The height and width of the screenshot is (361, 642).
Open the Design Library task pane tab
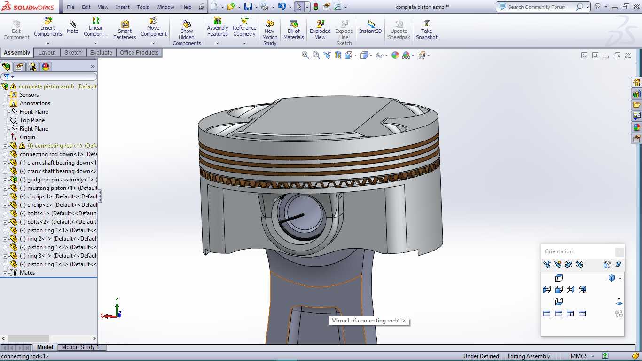[x=637, y=94]
